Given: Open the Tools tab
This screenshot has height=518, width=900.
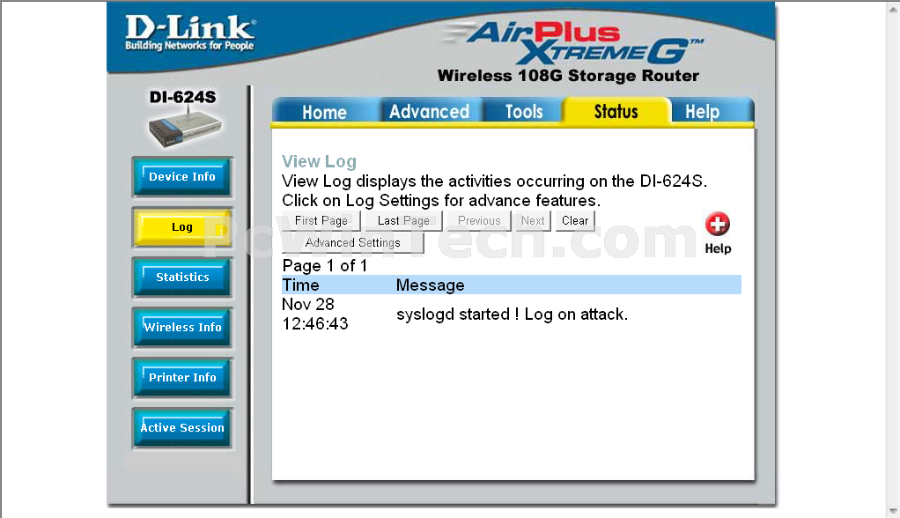Looking at the screenshot, I should [523, 111].
